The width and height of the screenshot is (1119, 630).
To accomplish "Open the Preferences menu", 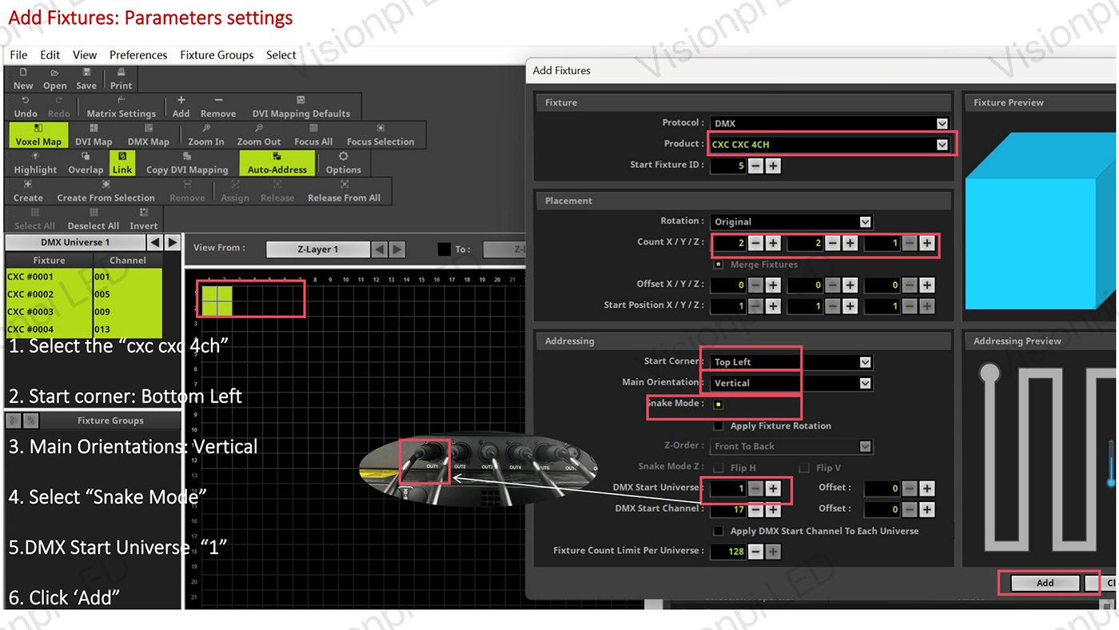I will click(x=138, y=55).
